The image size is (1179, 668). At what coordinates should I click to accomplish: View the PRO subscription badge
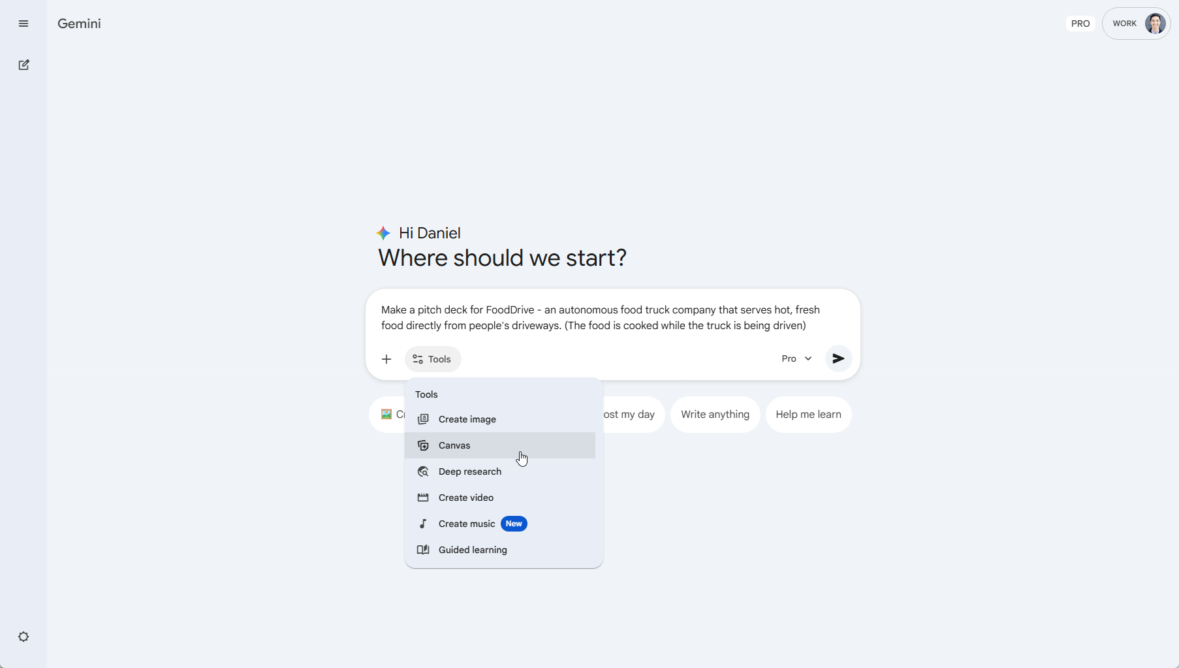pos(1080,24)
